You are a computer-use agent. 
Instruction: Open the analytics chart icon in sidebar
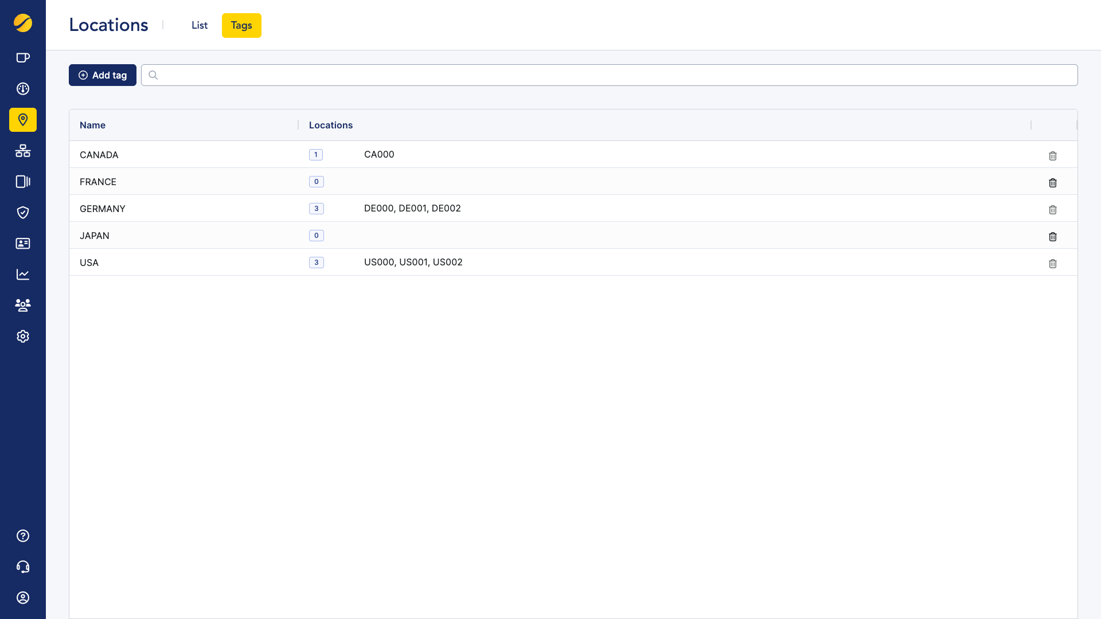(23, 275)
